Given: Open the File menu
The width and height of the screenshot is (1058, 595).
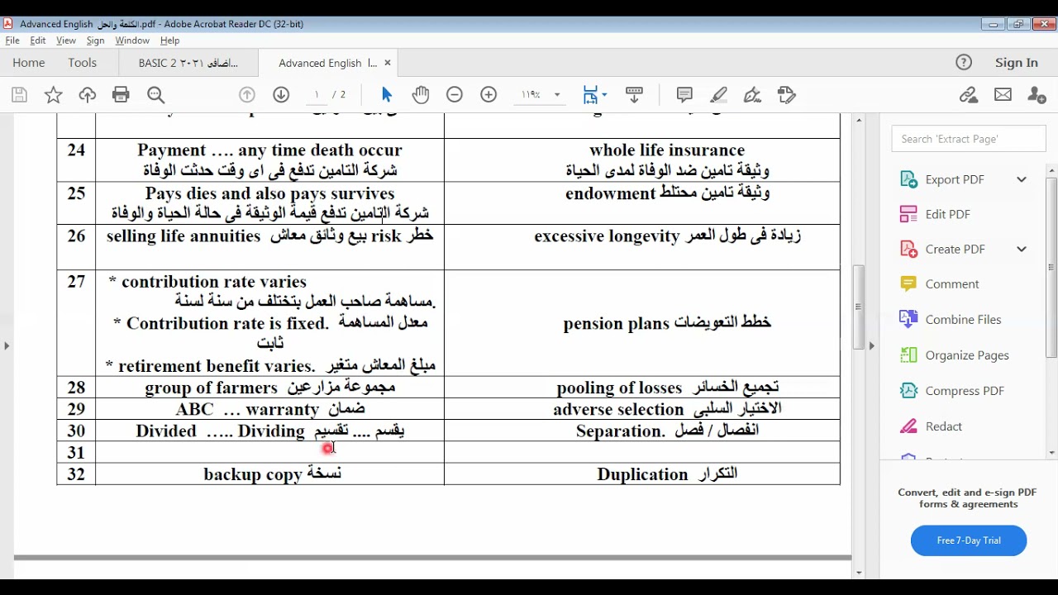Looking at the screenshot, I should point(12,40).
